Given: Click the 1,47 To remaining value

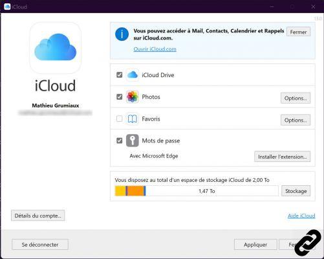Looking at the screenshot, I should tap(207, 191).
